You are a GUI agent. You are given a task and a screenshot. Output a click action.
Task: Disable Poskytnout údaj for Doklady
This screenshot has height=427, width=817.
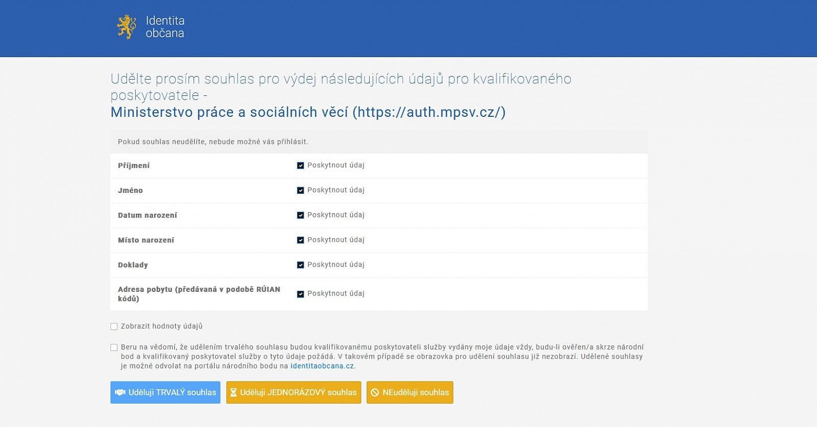click(300, 265)
